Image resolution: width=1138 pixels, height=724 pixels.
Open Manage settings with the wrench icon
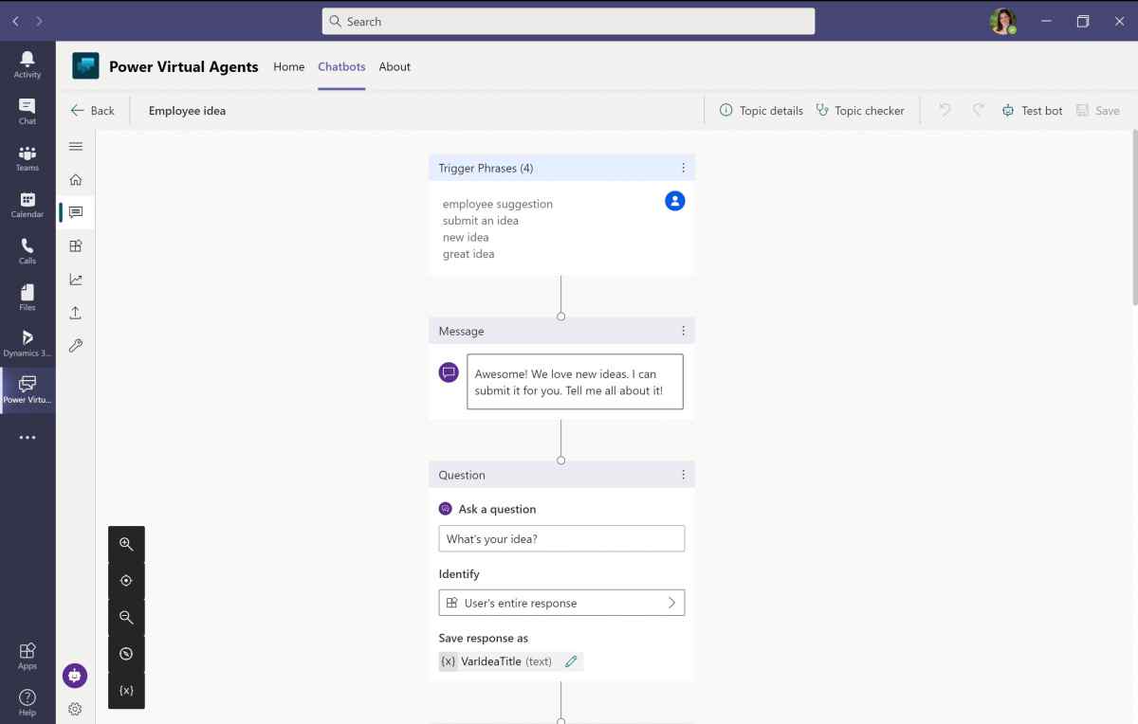coord(75,345)
